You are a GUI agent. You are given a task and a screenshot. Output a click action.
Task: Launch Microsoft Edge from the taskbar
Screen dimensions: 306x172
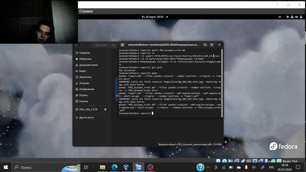115,167
